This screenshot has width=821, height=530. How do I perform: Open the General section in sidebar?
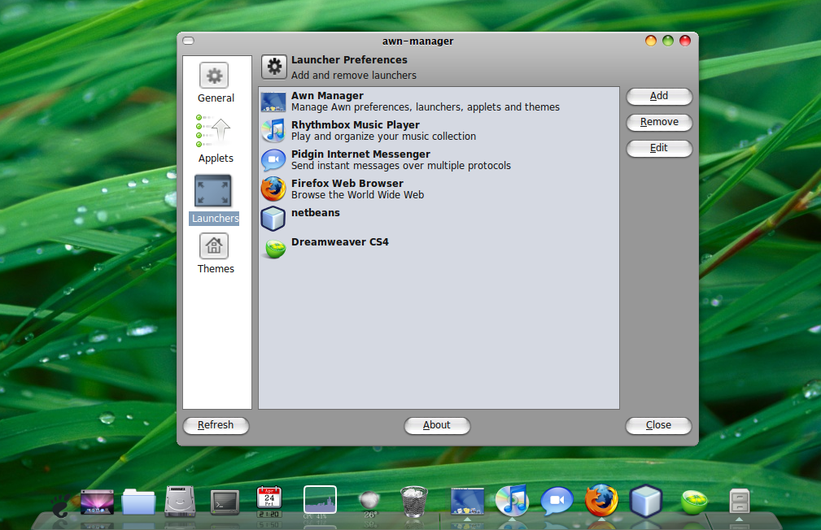tap(216, 83)
